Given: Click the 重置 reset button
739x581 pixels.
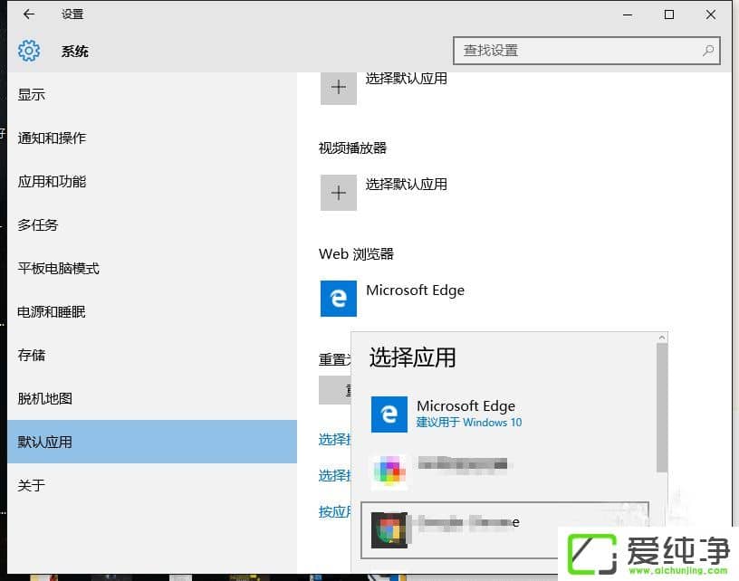Looking at the screenshot, I should [332, 389].
